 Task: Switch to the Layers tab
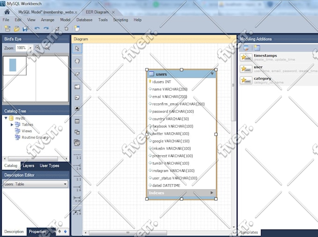click(29, 165)
